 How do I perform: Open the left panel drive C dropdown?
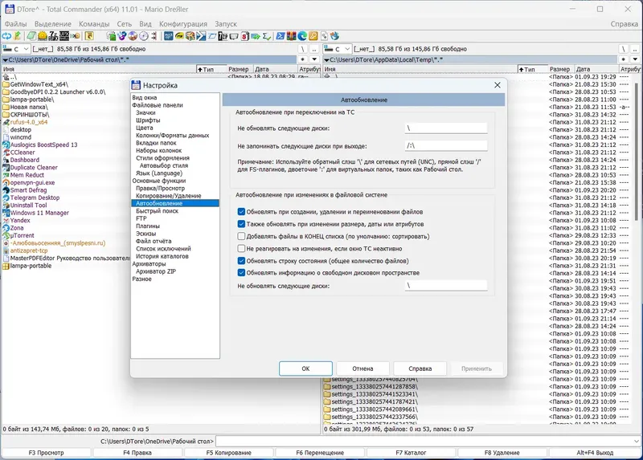pyautogui.click(x=15, y=49)
